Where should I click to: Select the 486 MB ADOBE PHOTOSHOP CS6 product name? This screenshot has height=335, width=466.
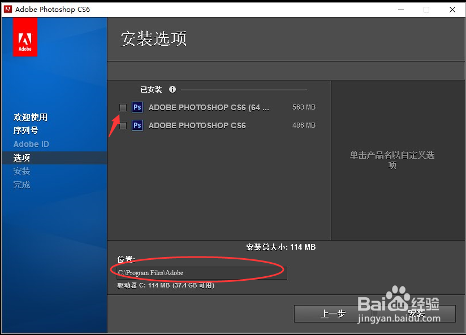click(197, 125)
